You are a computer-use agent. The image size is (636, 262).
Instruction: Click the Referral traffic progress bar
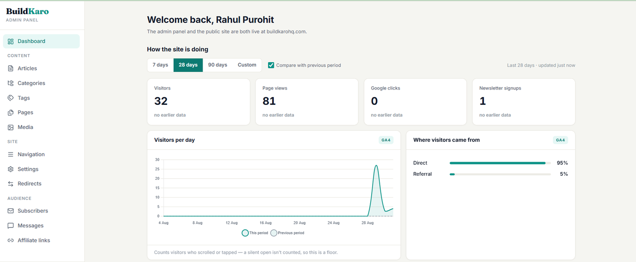pyautogui.click(x=500, y=174)
